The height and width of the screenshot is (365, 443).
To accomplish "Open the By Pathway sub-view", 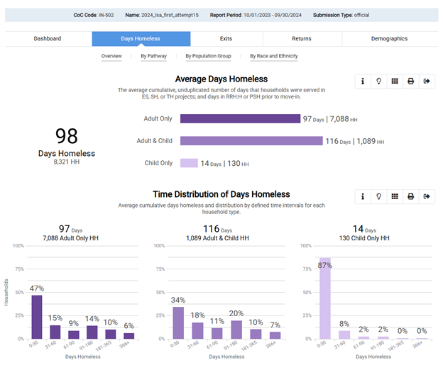I will [x=153, y=56].
